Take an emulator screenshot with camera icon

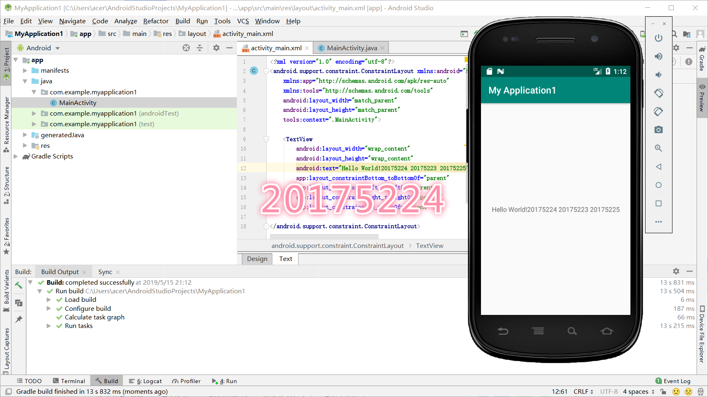658,130
